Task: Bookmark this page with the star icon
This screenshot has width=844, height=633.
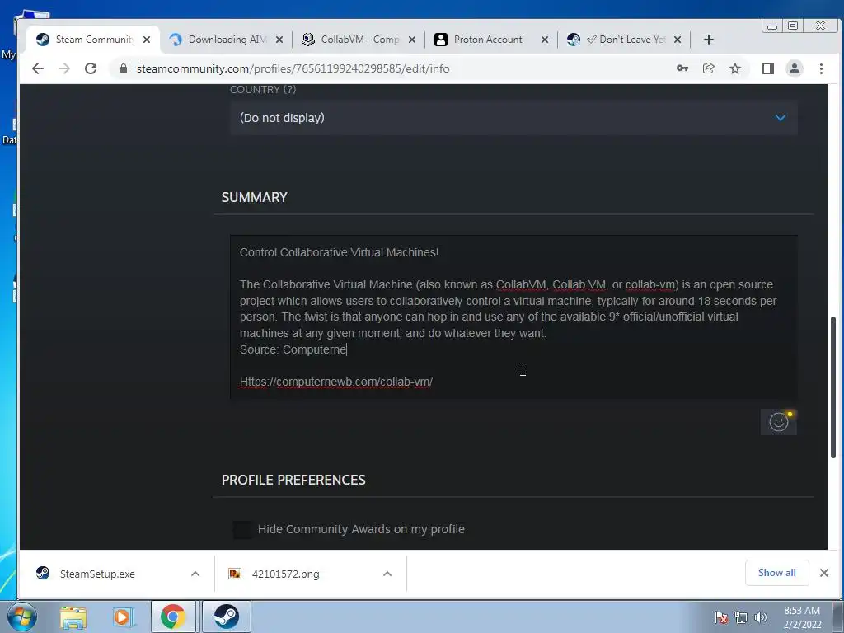Action: point(734,68)
